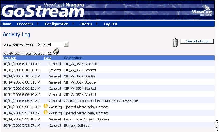Select the 6:10:36 AM timestamp

pyautogui.click(x=22, y=76)
